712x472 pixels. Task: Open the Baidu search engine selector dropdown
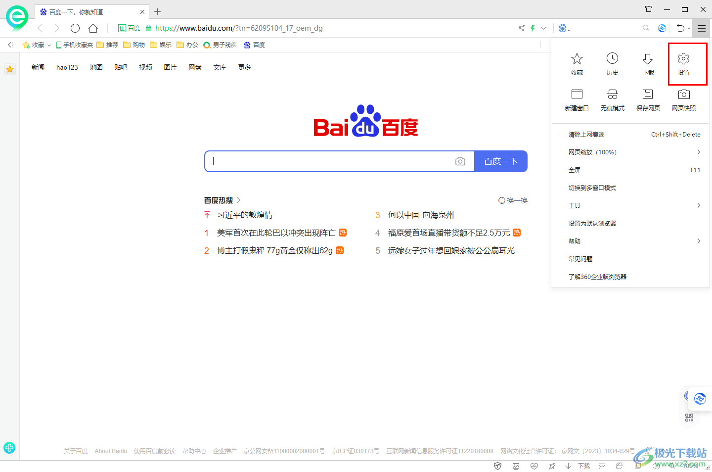(x=564, y=28)
